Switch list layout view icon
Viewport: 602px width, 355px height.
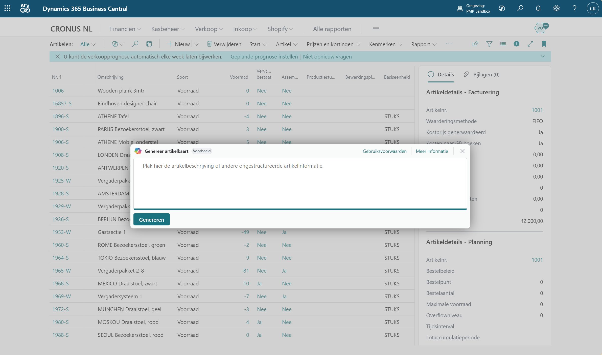point(503,44)
